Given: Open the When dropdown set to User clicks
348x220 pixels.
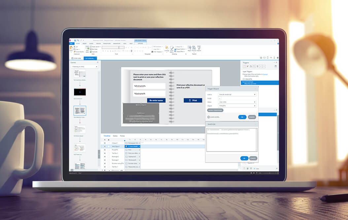Looking at the screenshot, I should [237, 102].
